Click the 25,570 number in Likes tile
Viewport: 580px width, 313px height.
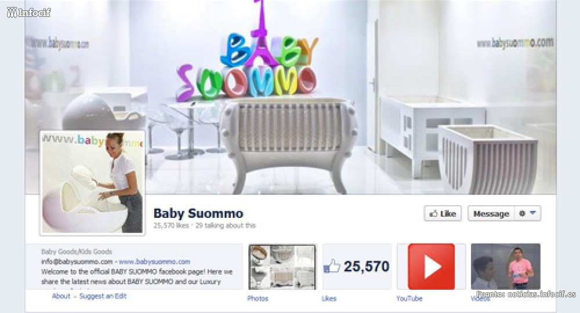(366, 267)
